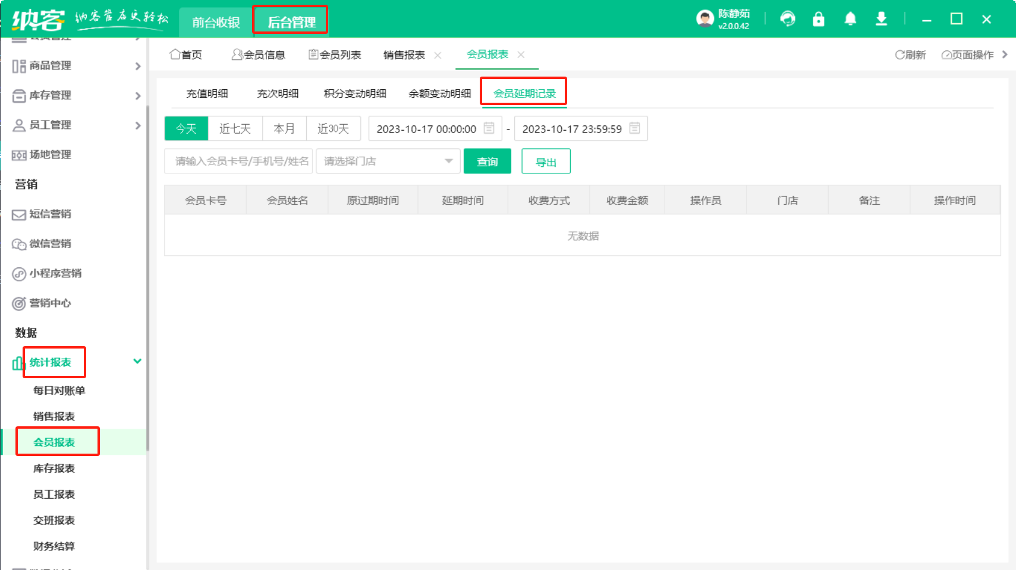Image resolution: width=1016 pixels, height=570 pixels.
Task: Open the start date calendar icon
Action: [489, 128]
